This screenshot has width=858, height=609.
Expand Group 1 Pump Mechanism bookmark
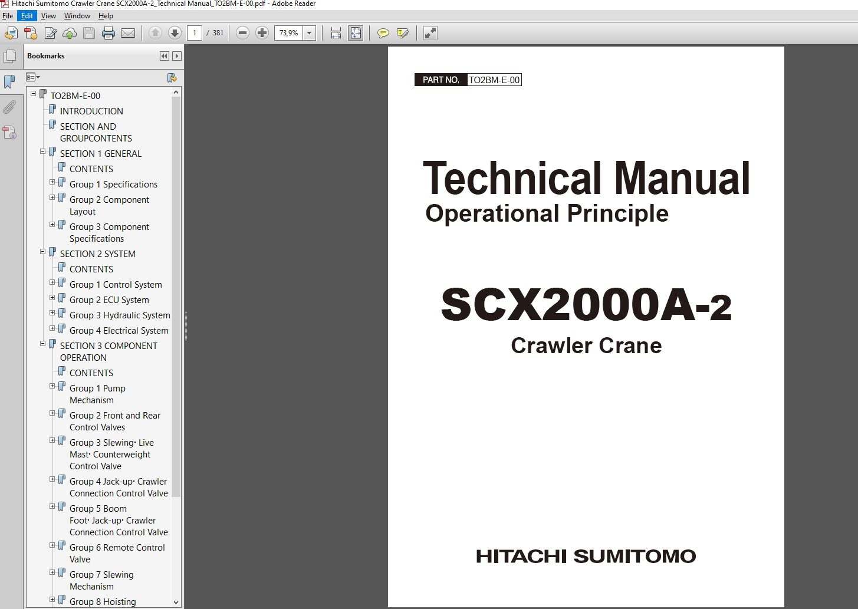pos(52,386)
